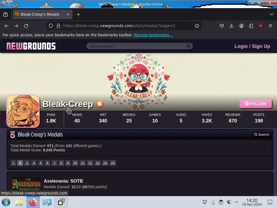Click Firefox icon in taskbar
Image resolution: width=277 pixels, height=208 pixels.
33,202
